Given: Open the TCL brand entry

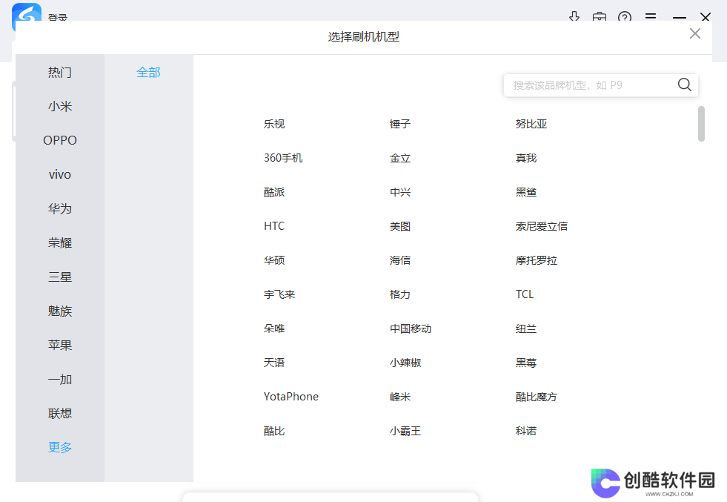Looking at the screenshot, I should pyautogui.click(x=525, y=294).
